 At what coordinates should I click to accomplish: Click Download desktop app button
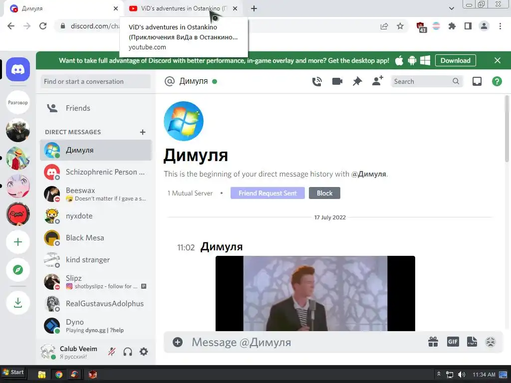click(455, 60)
